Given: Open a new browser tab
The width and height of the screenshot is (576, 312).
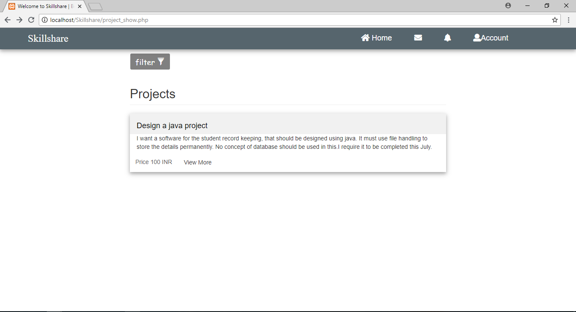Looking at the screenshot, I should pyautogui.click(x=95, y=6).
